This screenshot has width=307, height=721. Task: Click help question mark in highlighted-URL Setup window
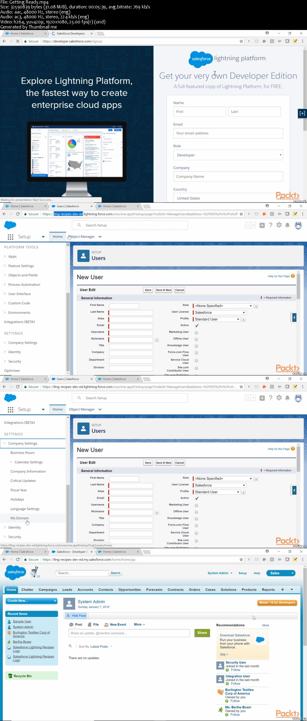click(x=270, y=225)
